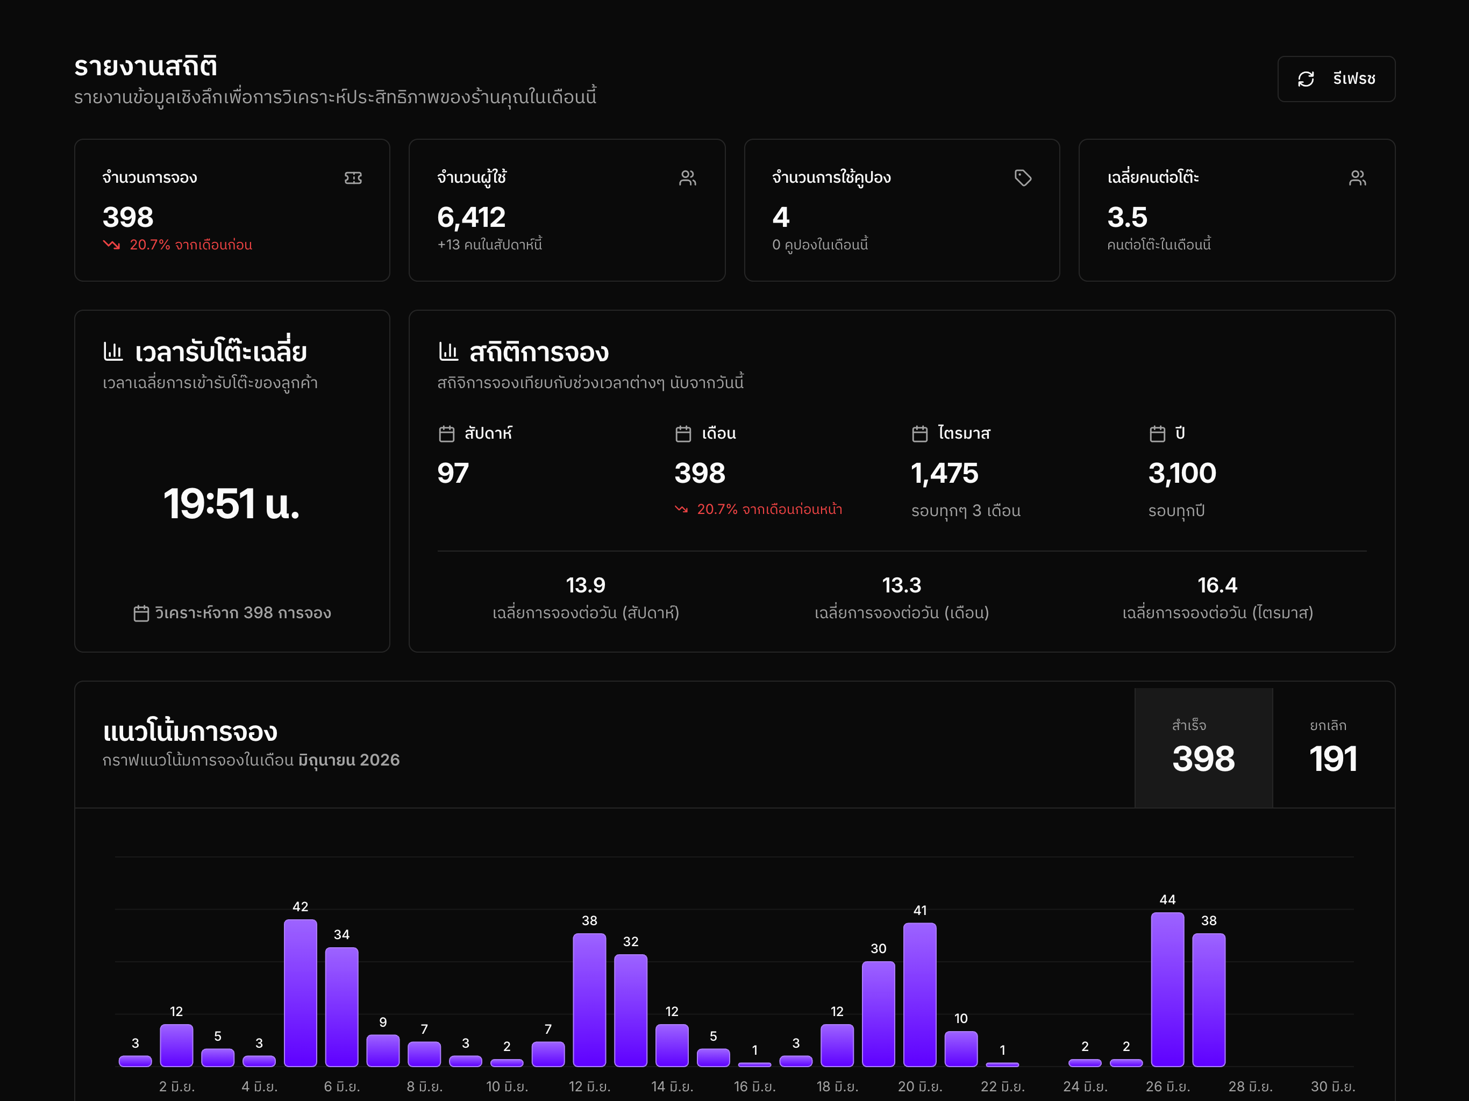This screenshot has height=1101, width=1469.
Task: Click users icon in เฉลี่ยคนต่อโต๊ะ card
Action: pos(1358,178)
